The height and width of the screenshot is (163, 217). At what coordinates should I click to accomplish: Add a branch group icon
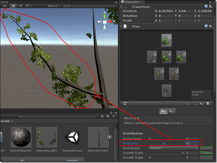pyautogui.click(x=194, y=103)
